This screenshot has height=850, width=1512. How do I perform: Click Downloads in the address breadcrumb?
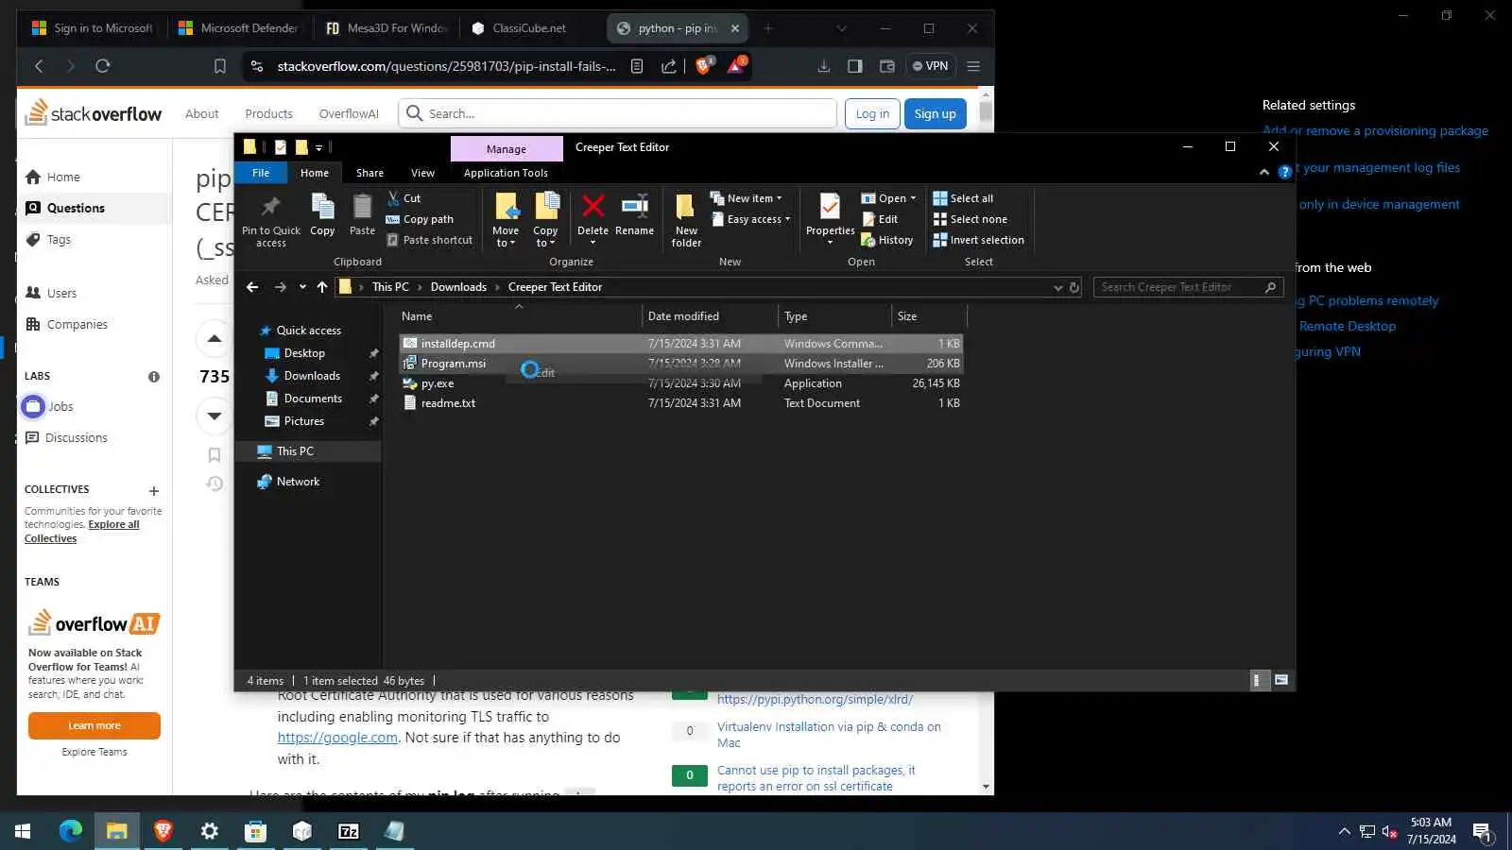458,287
